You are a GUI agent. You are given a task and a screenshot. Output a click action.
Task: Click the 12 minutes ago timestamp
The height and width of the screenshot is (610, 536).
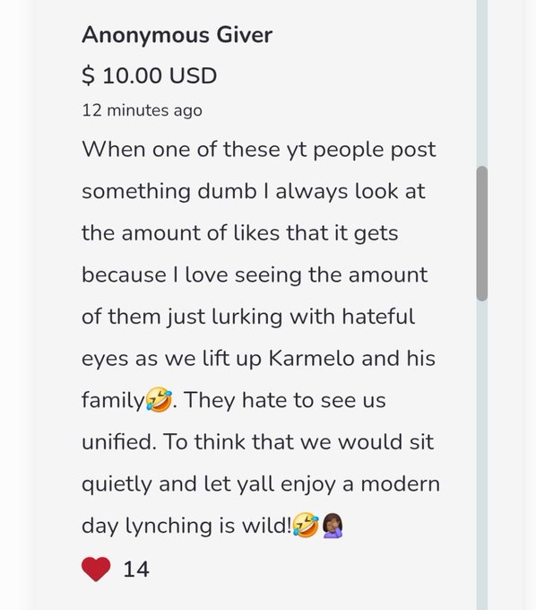142,110
